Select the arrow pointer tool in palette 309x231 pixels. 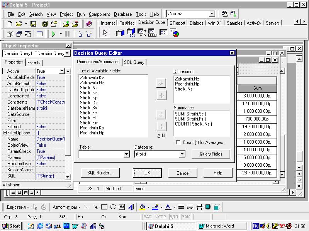[x=105, y=32]
